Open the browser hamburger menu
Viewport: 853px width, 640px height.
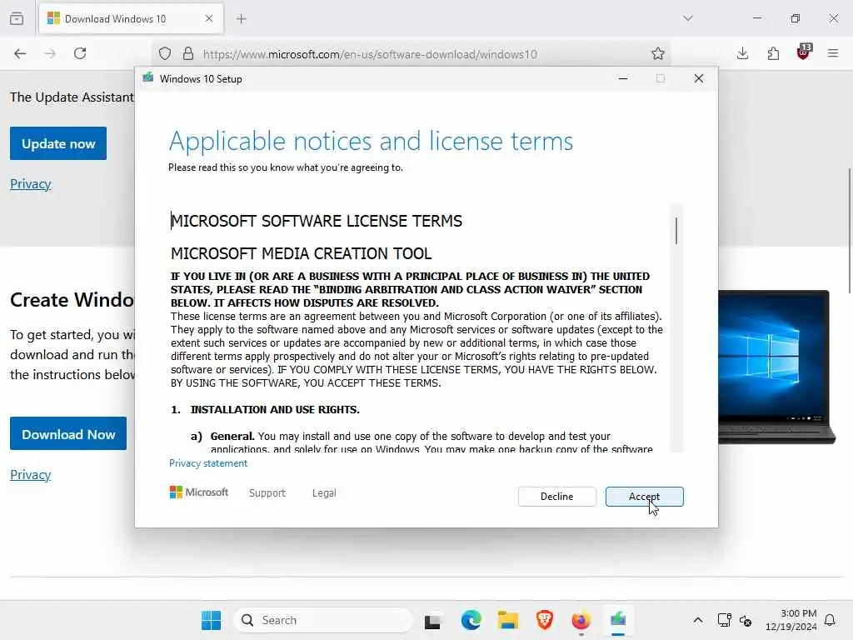click(833, 53)
